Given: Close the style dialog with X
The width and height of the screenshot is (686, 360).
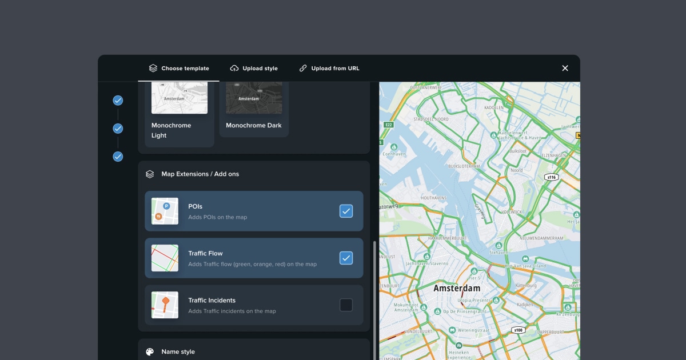Looking at the screenshot, I should pyautogui.click(x=565, y=68).
